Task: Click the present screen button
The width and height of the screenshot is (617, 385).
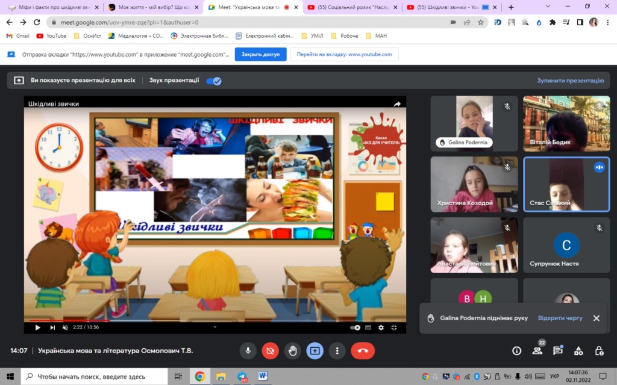Action: (315, 351)
